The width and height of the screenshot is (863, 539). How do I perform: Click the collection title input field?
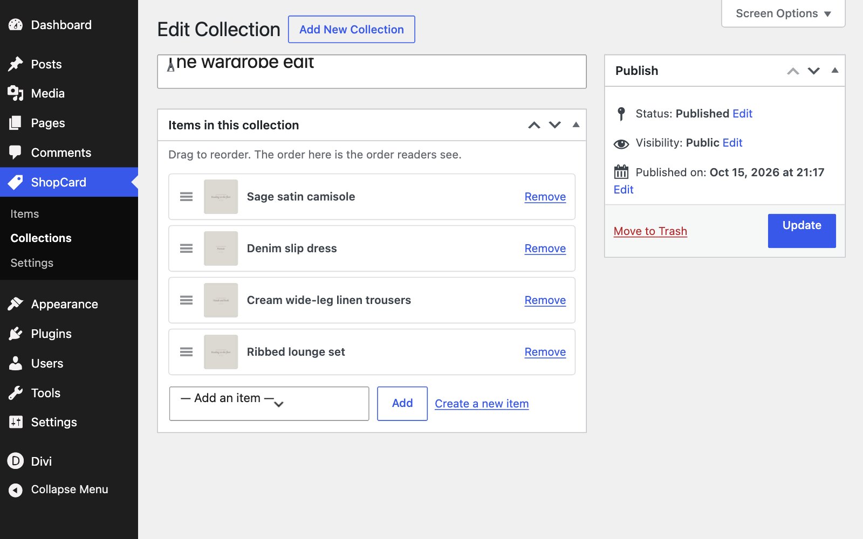point(372,71)
